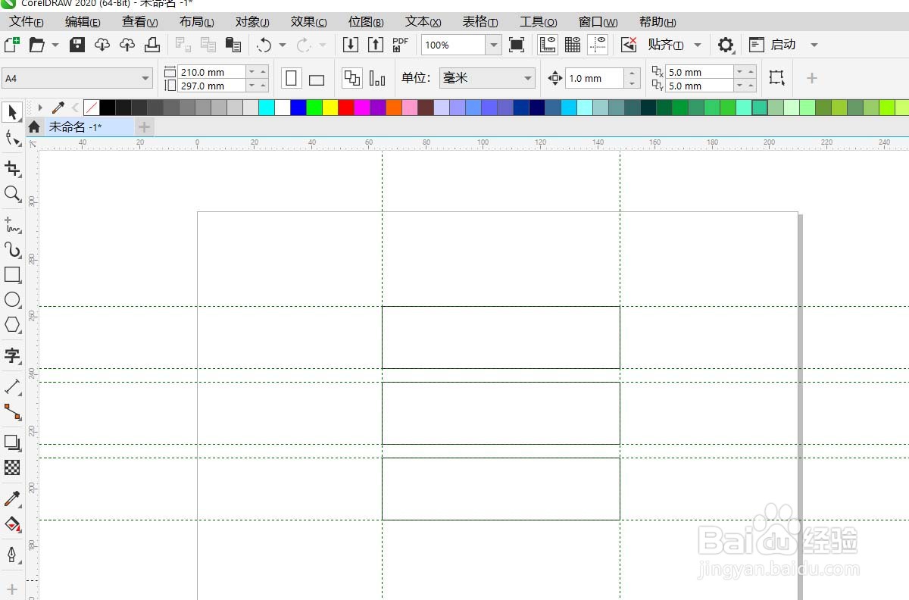The image size is (909, 600).
Task: Expand open-file dropdown arrow
Action: (55, 45)
